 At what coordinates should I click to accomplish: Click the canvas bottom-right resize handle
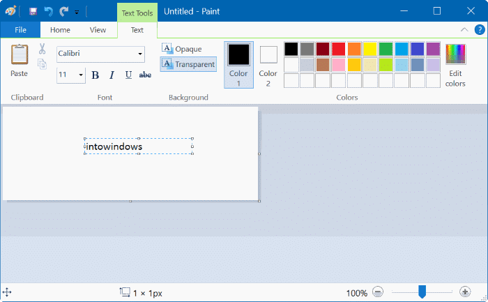pos(259,201)
